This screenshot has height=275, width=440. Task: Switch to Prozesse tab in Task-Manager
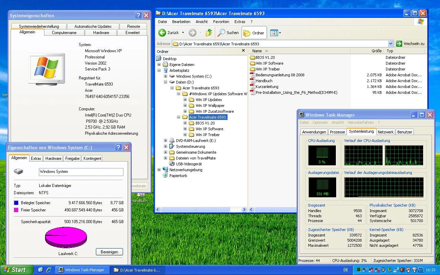click(337, 132)
